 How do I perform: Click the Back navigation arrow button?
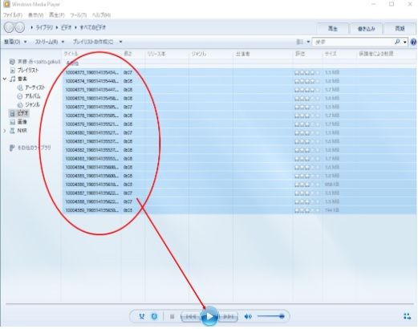tap(9, 27)
